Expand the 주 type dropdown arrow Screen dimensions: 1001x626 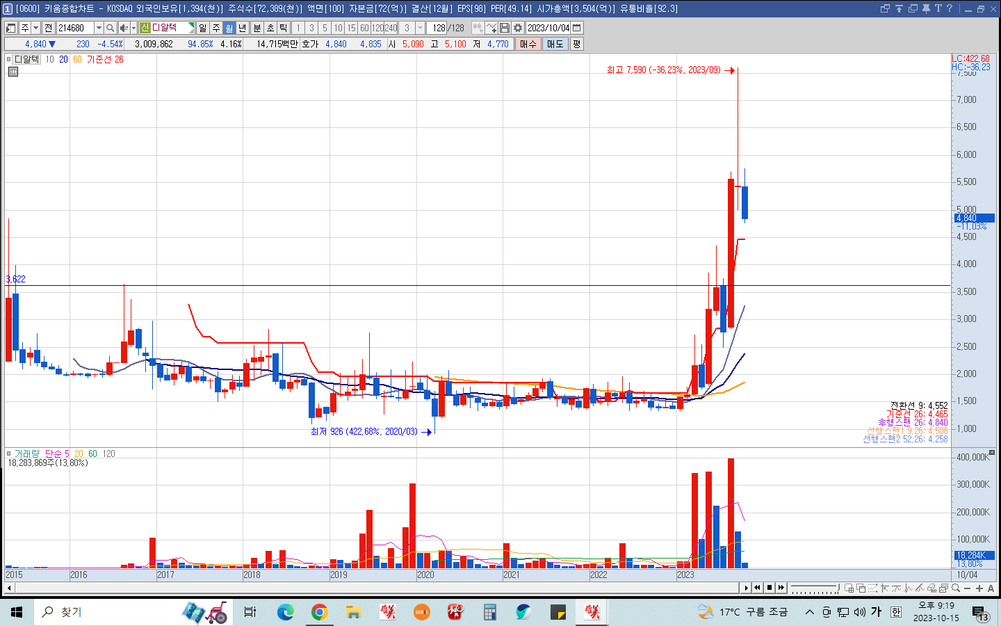coord(36,28)
